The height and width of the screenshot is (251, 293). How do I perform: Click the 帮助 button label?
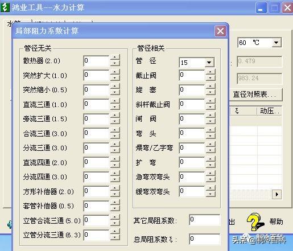click(x=276, y=221)
